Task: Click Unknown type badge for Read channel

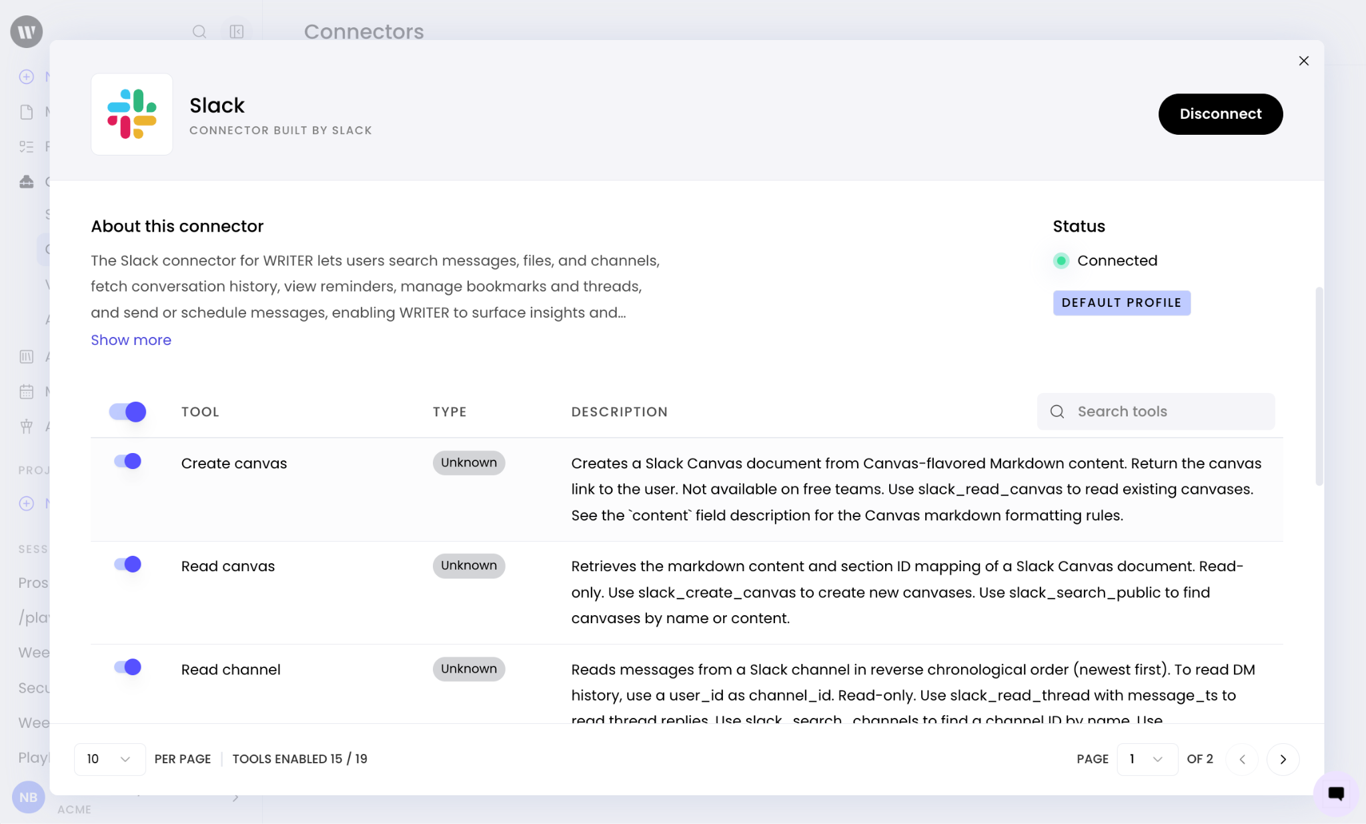Action: [469, 669]
